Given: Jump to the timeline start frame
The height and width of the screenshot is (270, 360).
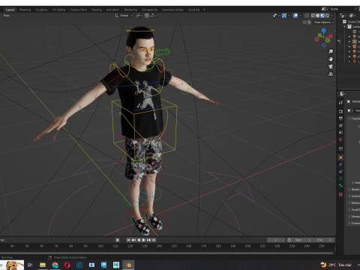Looking at the screenshot, I should (x=128, y=240).
